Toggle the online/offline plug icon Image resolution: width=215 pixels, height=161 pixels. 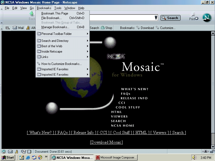(x=205, y=151)
